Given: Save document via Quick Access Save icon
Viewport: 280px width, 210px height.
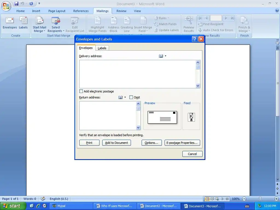Looking at the screenshot, I should (x=16, y=3).
